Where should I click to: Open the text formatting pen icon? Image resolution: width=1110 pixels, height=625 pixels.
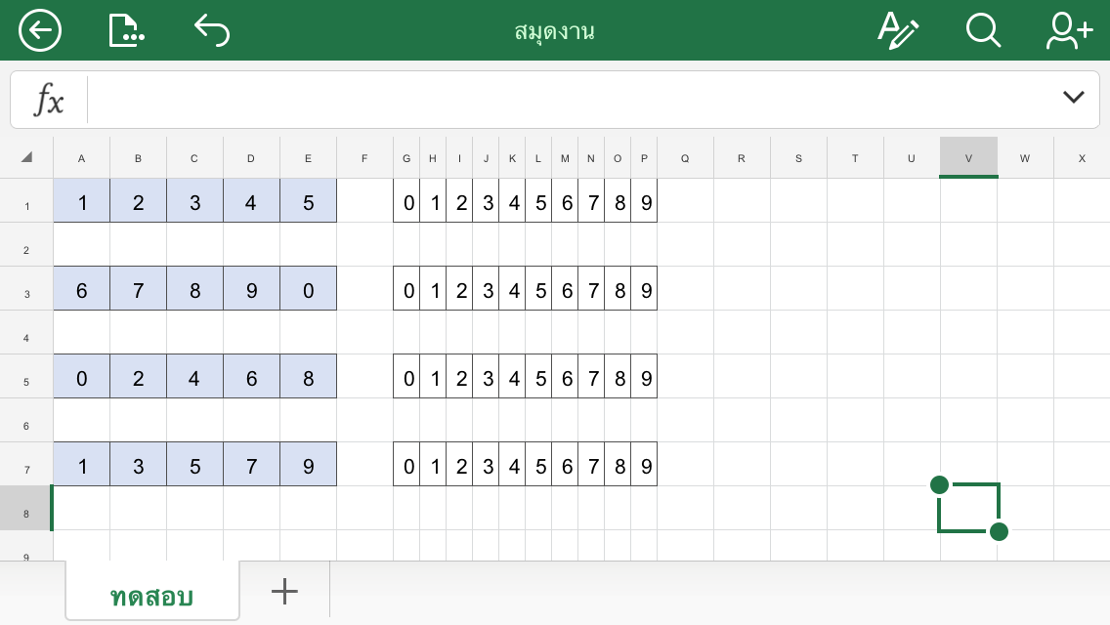[898, 30]
